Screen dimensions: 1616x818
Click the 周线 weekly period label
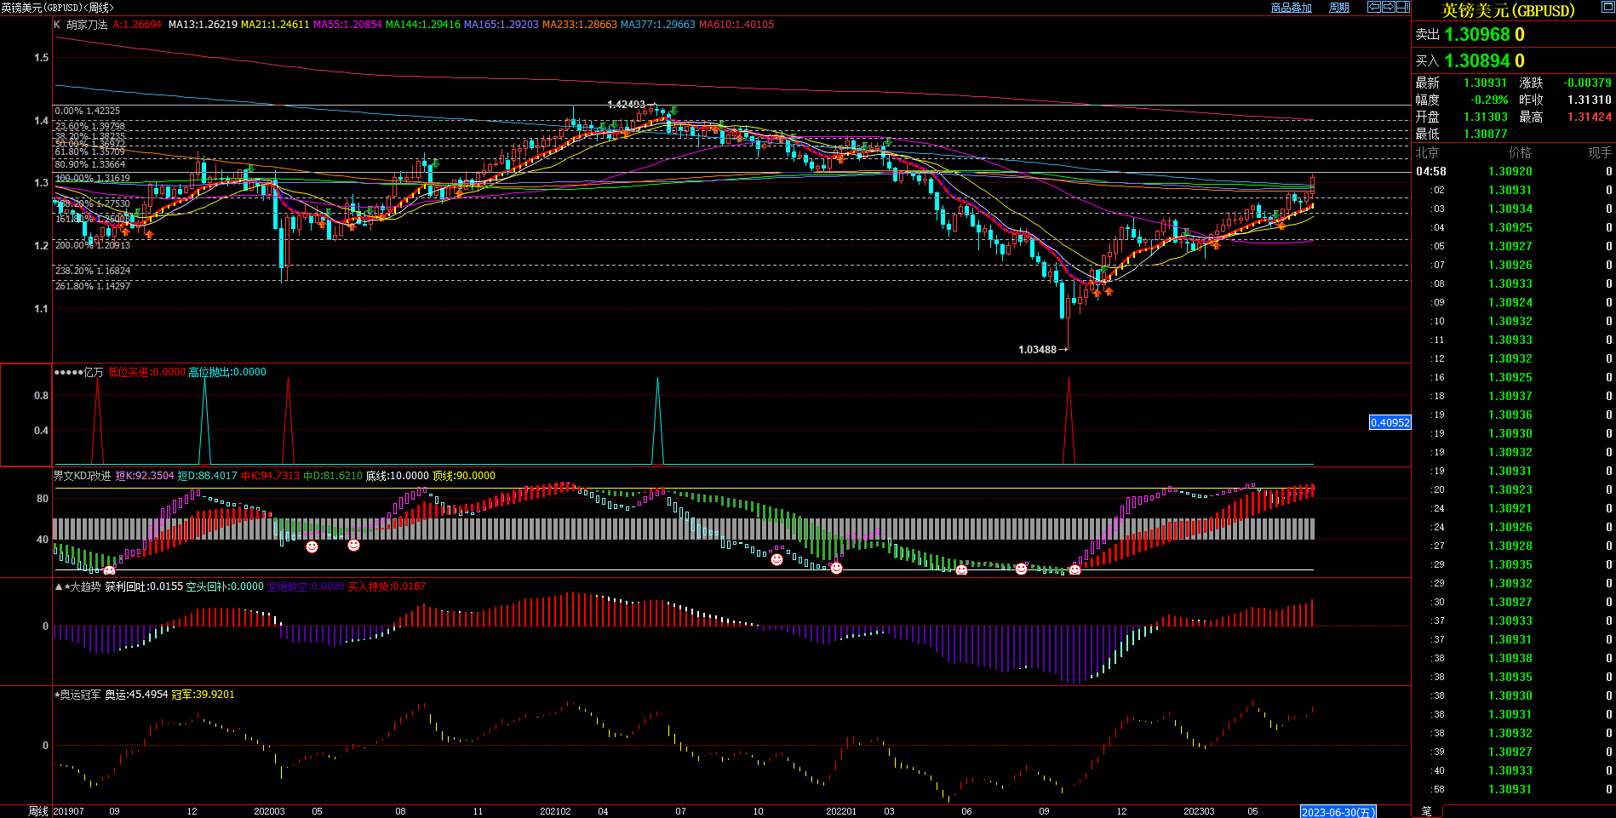[x=38, y=811]
